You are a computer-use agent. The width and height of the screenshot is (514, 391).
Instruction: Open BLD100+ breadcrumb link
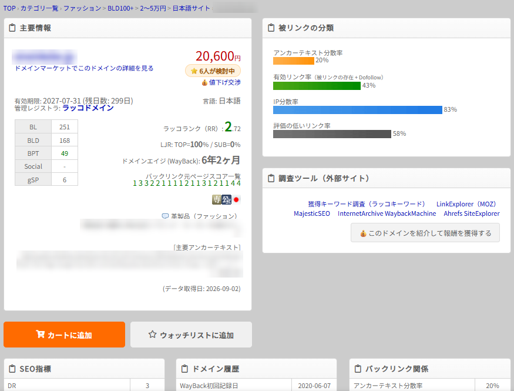120,8
